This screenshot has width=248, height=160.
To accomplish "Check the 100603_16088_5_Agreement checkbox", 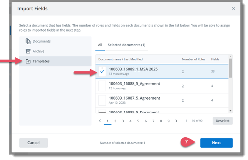I will pyautogui.click(x=102, y=86).
